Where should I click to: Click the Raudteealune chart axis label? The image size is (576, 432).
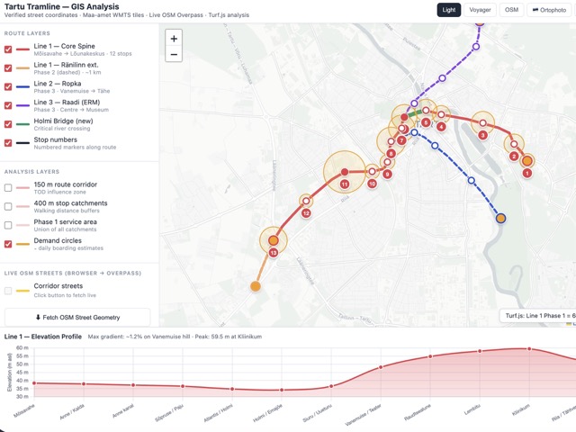[418, 413]
